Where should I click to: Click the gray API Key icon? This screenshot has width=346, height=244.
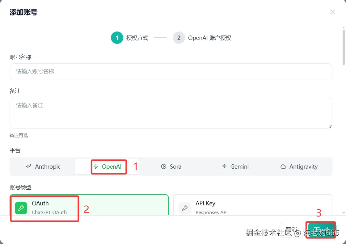point(185,208)
